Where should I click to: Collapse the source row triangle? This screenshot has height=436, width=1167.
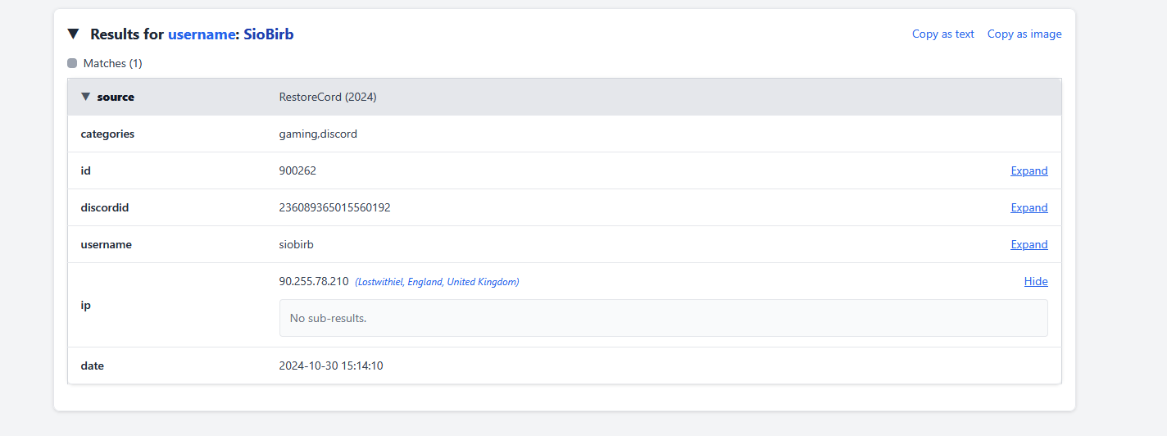click(x=85, y=97)
